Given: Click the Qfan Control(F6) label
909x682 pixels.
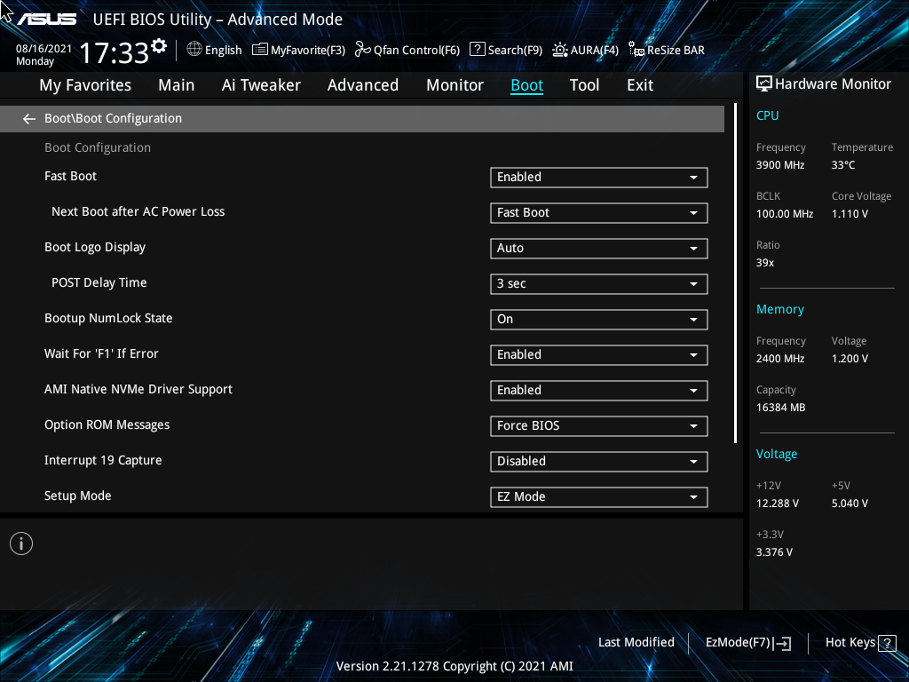Looking at the screenshot, I should coord(417,51).
